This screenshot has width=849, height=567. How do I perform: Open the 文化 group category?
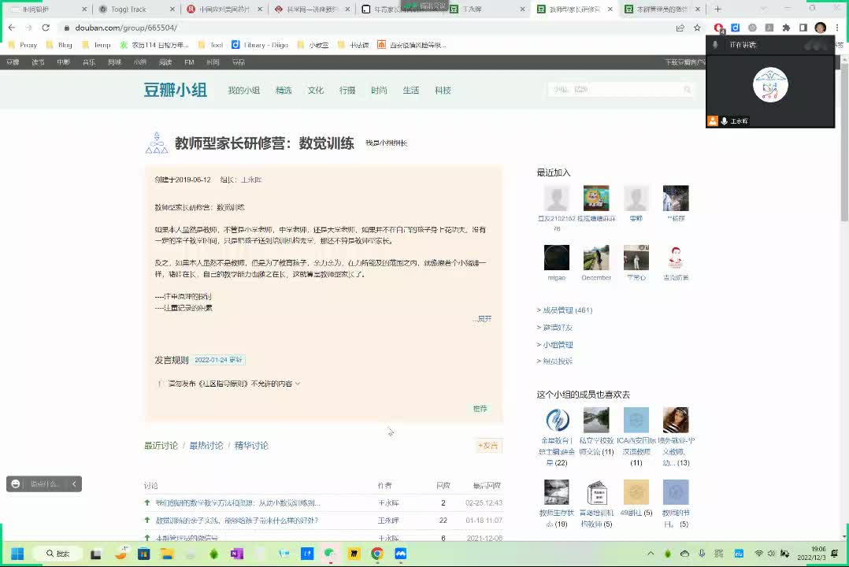tap(316, 91)
